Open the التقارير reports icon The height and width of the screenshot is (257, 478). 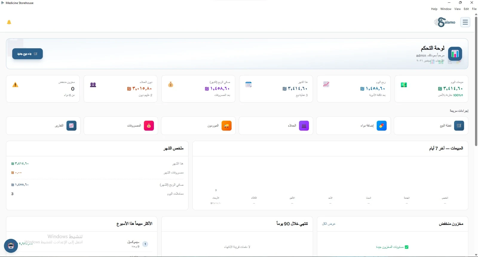click(71, 126)
